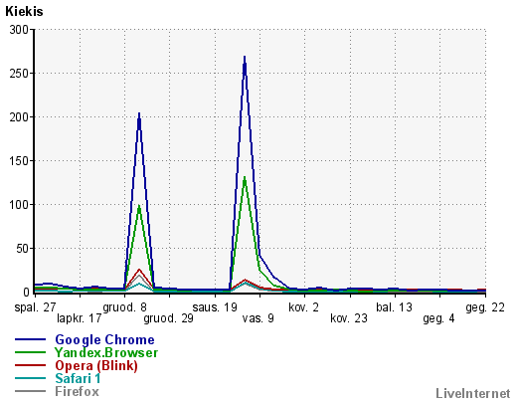517x403 pixels.
Task: Click the Yandex.Browser legend label
Action: tap(106, 352)
